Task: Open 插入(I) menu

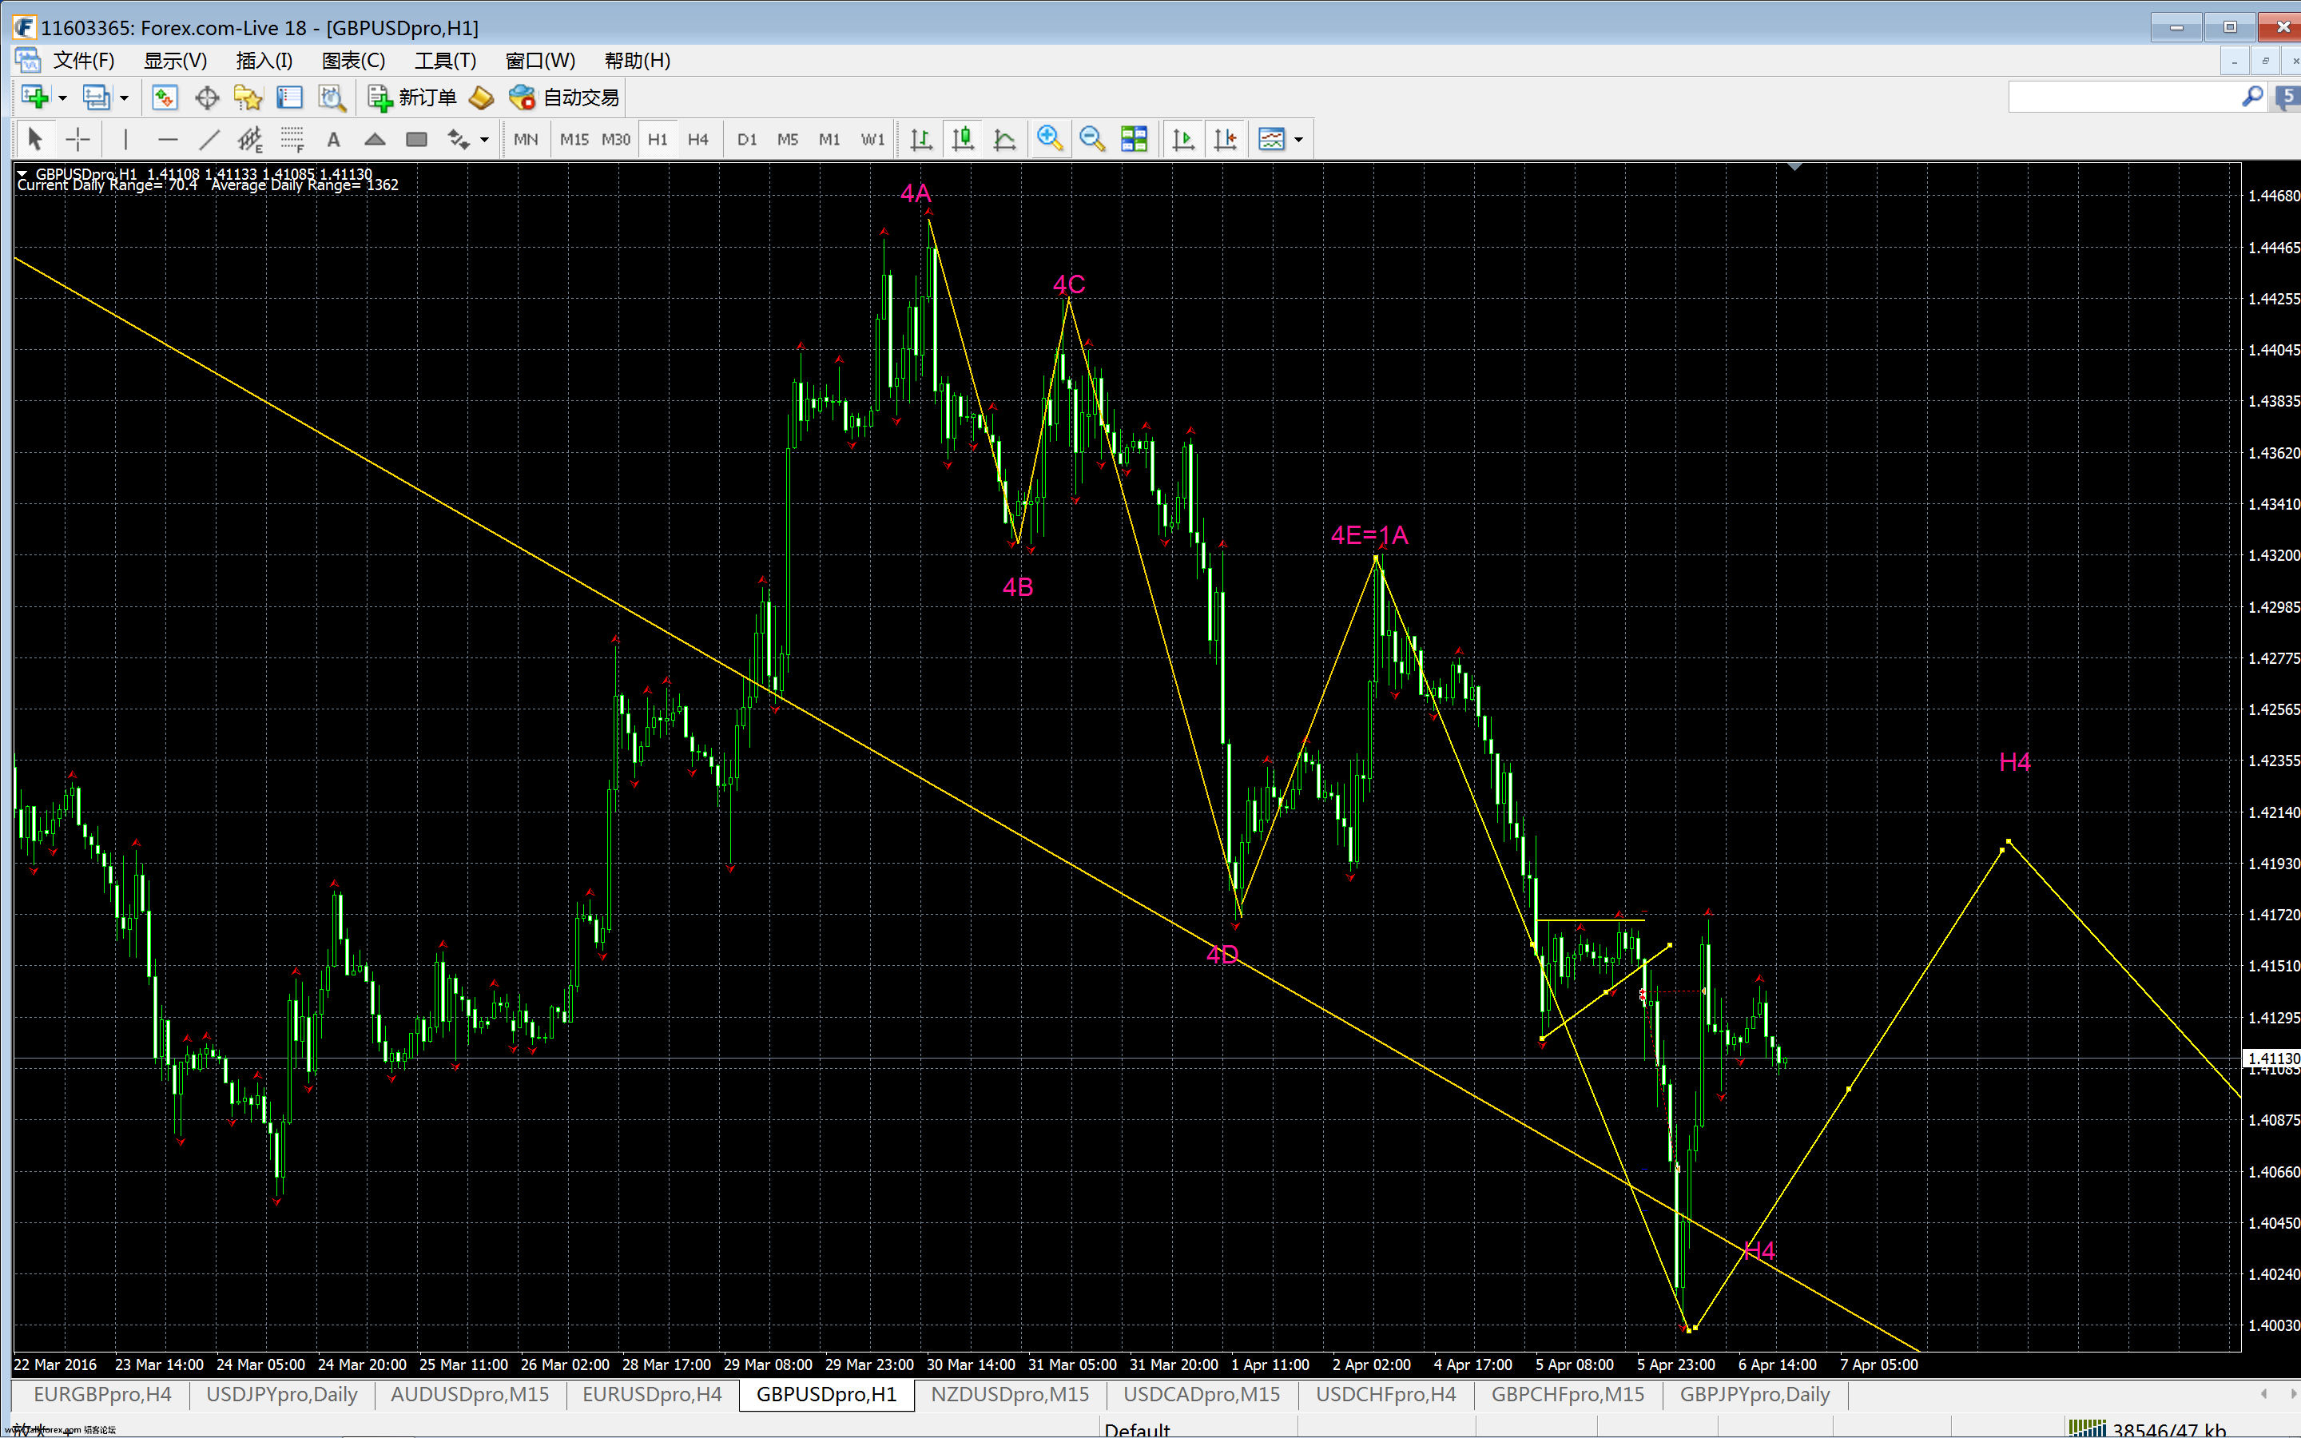Action: click(x=264, y=61)
